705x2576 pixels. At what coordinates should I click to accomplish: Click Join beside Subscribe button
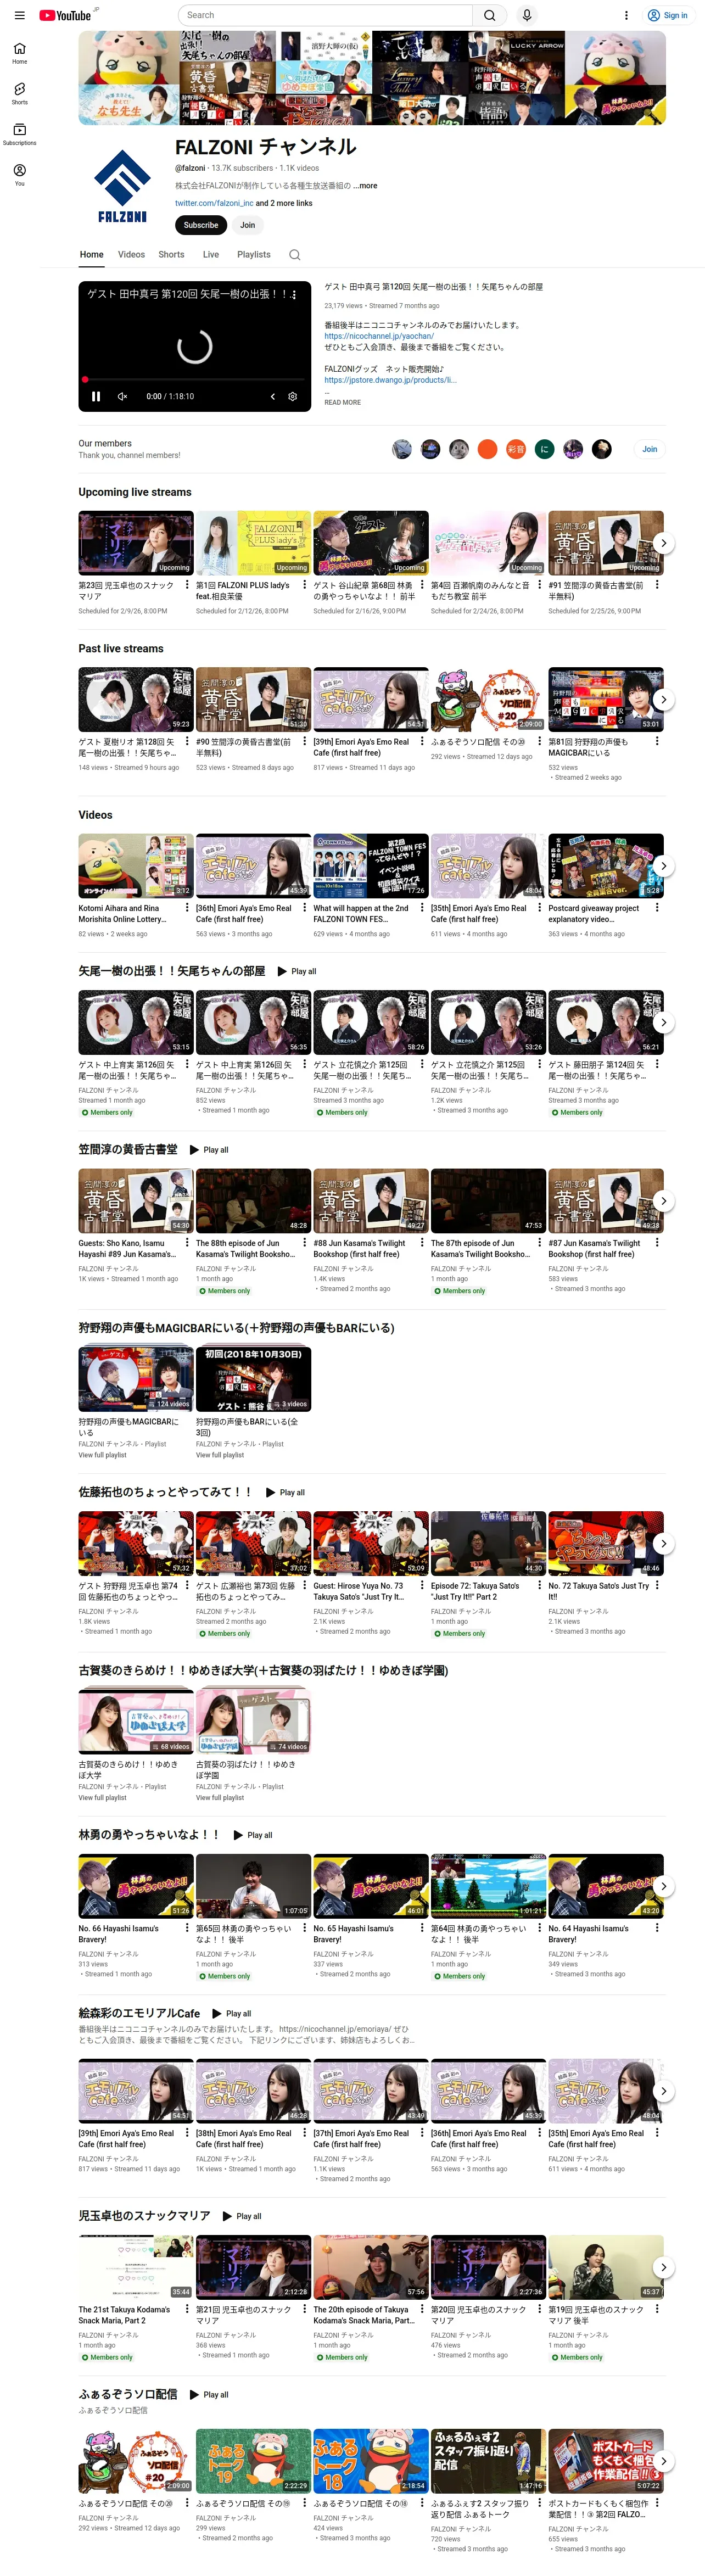pos(247,225)
